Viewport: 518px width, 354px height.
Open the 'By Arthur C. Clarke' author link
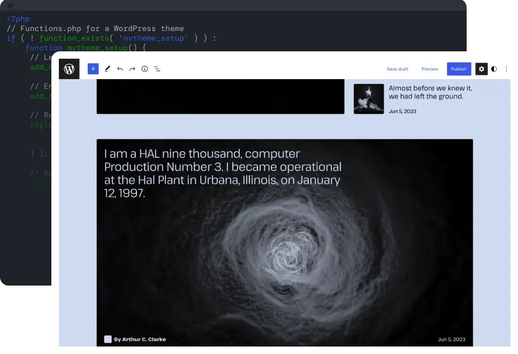tap(140, 339)
